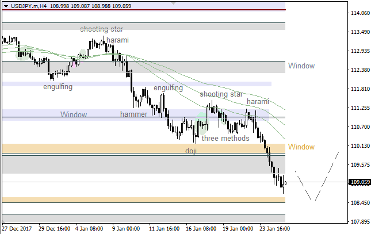
Task: Select the "doji" pattern label
Action: click(x=190, y=151)
